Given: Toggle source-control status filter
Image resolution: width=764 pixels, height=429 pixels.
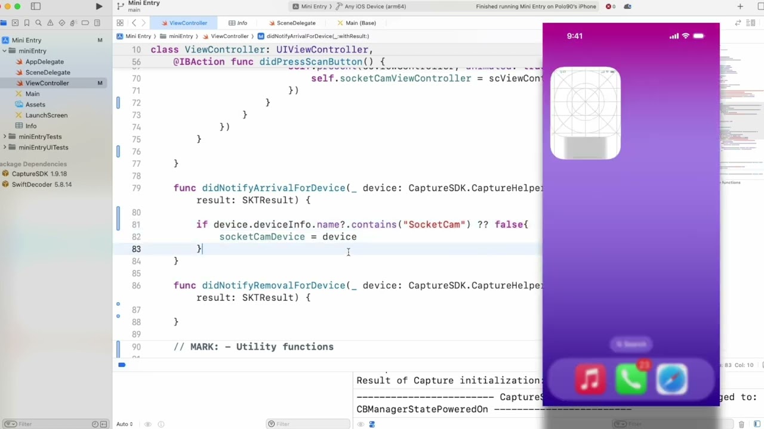Looking at the screenshot, I should pos(103,424).
